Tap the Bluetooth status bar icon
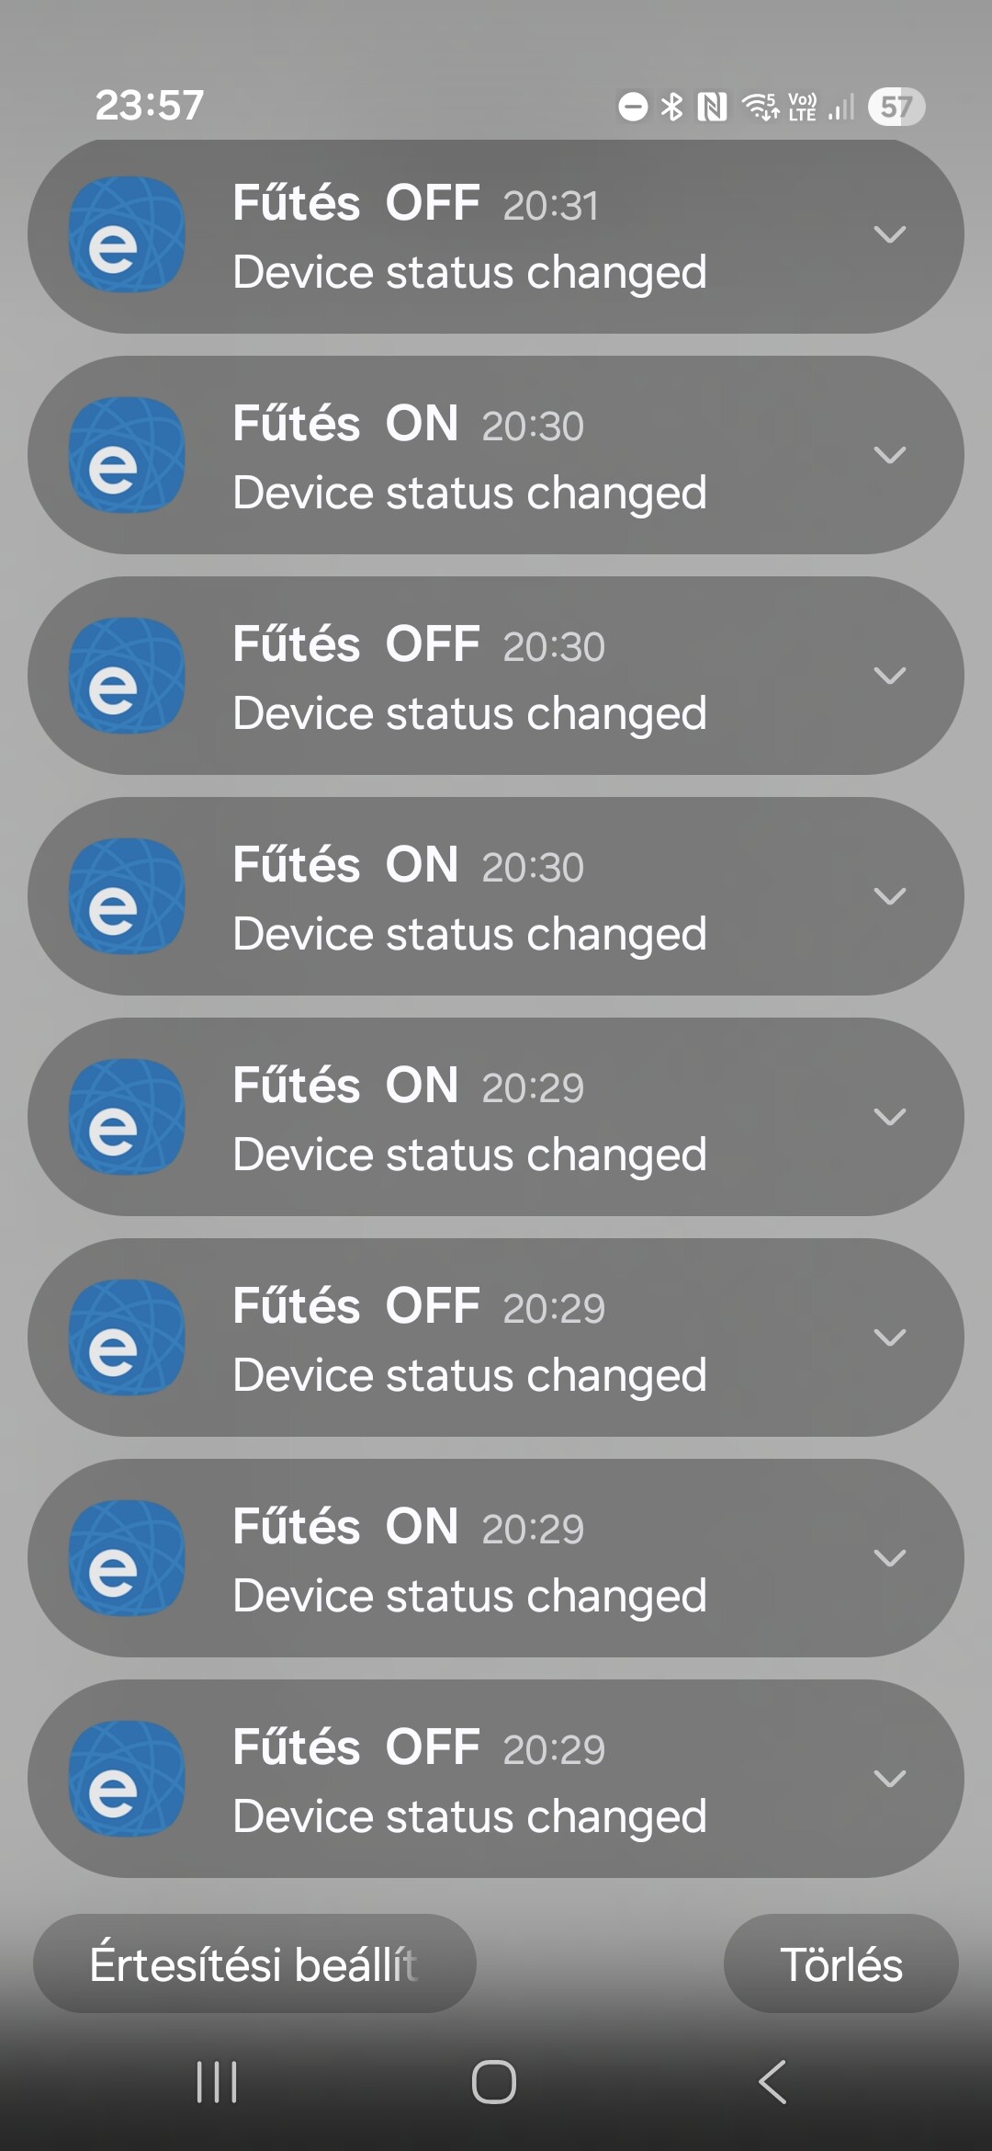Viewport: 992px width, 2151px height. pyautogui.click(x=672, y=107)
